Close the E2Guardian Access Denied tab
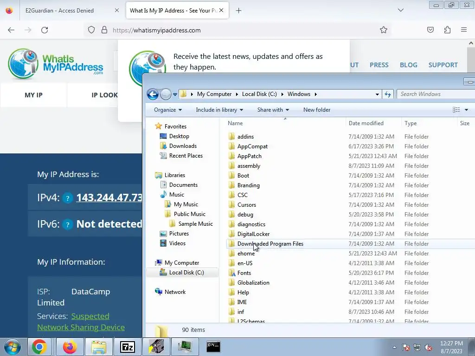The height and width of the screenshot is (356, 475). [x=116, y=11]
